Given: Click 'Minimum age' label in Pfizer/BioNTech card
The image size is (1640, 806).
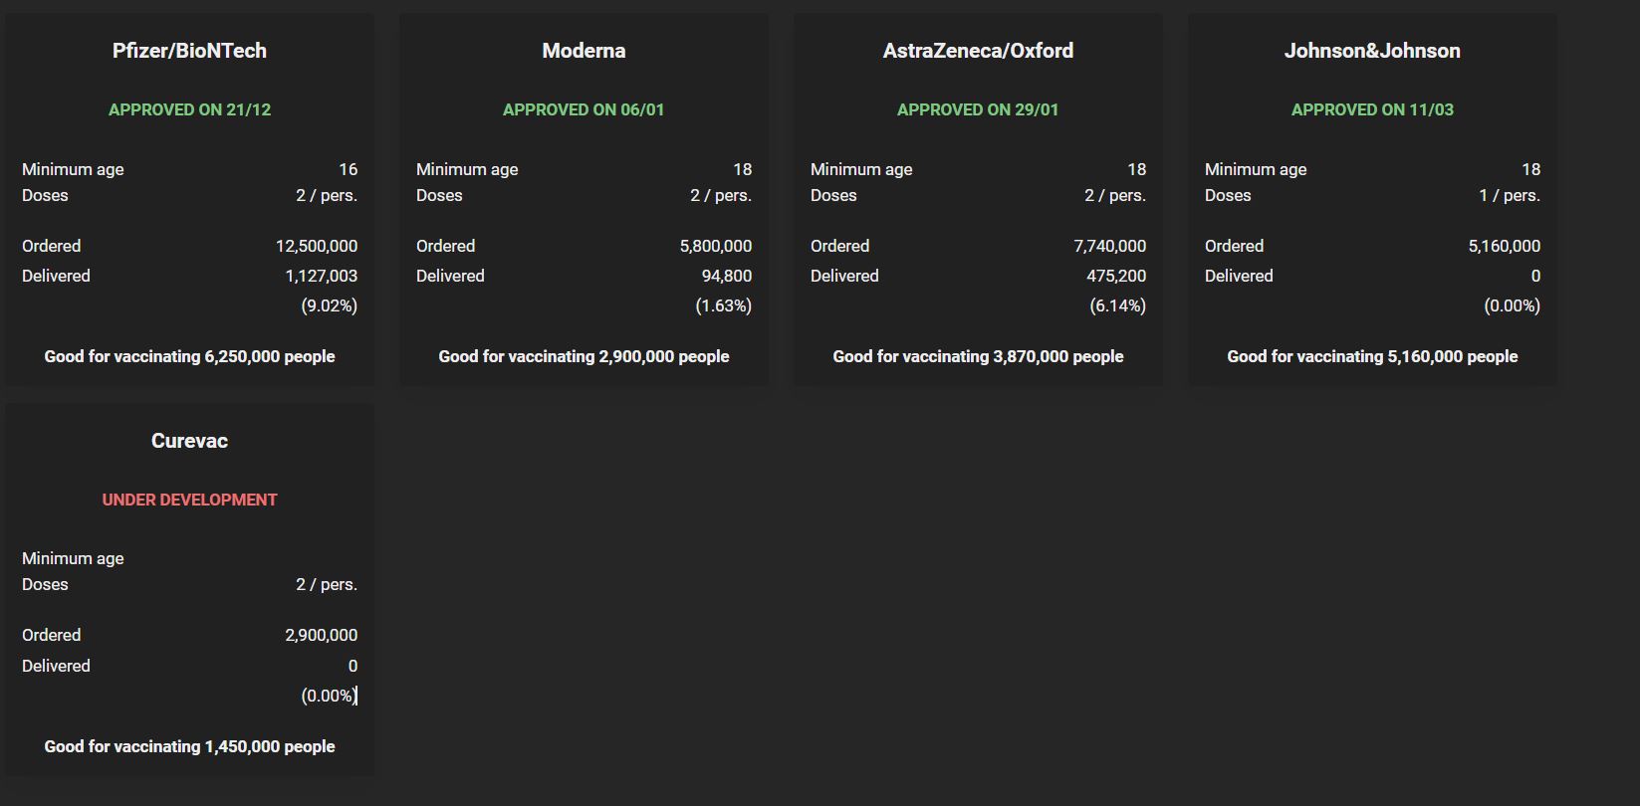Looking at the screenshot, I should point(73,169).
